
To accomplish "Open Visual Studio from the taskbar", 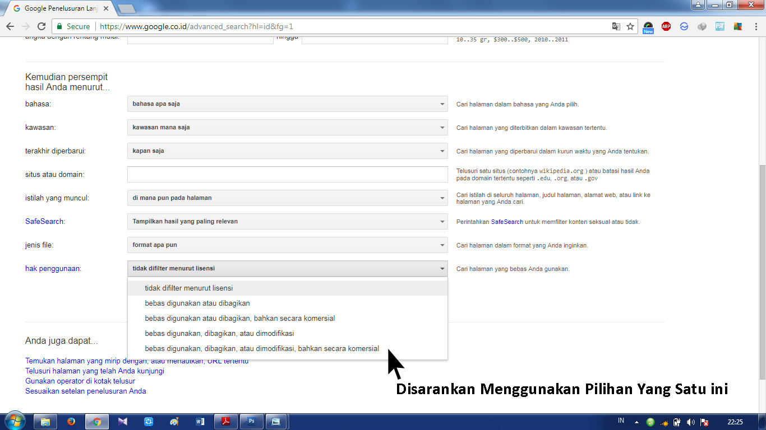I will [123, 422].
